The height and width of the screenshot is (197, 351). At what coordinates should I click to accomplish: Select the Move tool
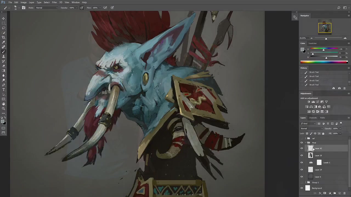coord(4,18)
